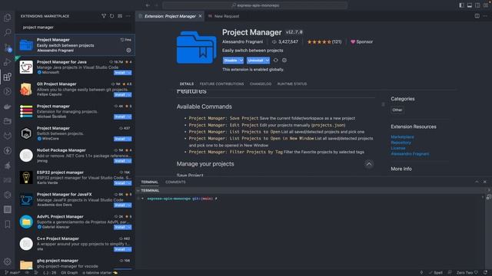Close Extension: Project Manager tab

(200, 16)
